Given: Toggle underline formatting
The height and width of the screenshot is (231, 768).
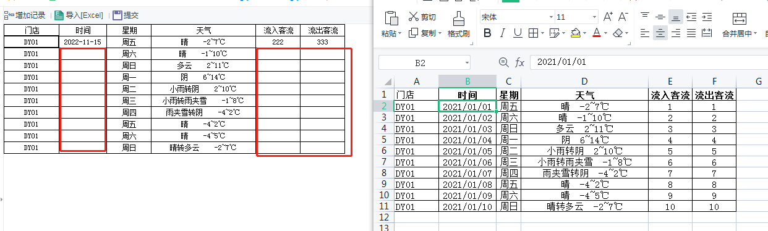Looking at the screenshot, I should (x=518, y=33).
